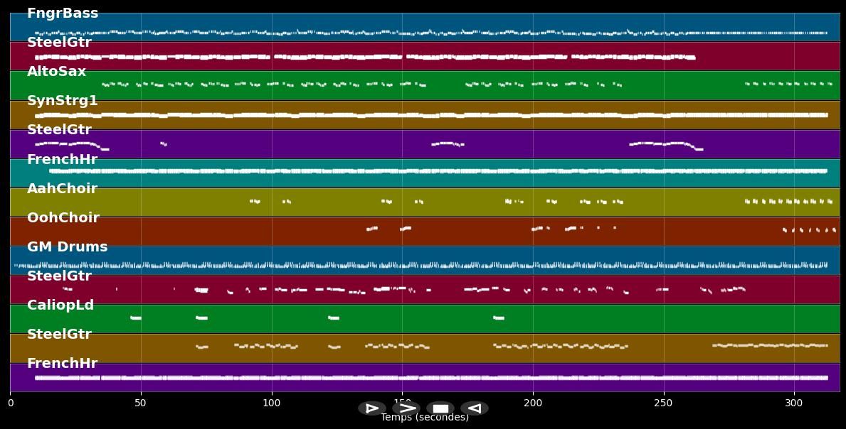Click the chevron-shaped play button

(x=406, y=408)
